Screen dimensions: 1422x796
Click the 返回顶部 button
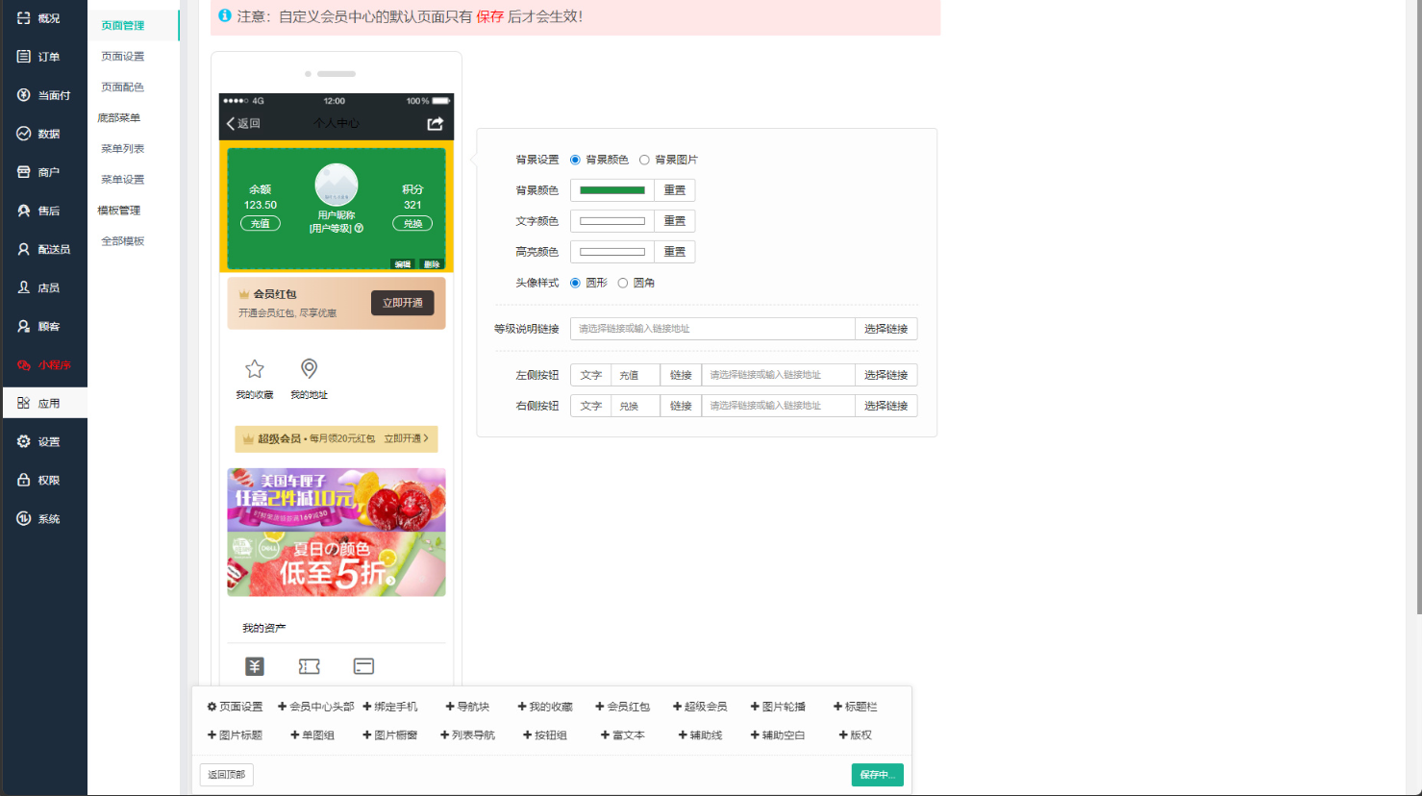point(227,775)
